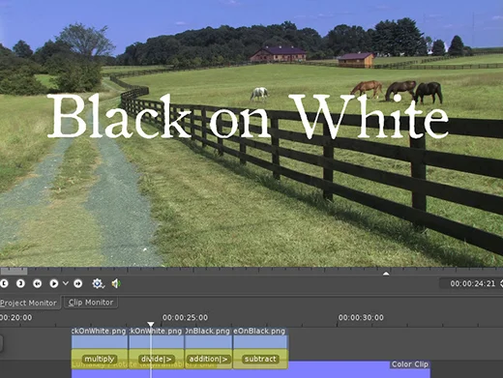
Task: Select the multiply transition
Action: [100, 359]
